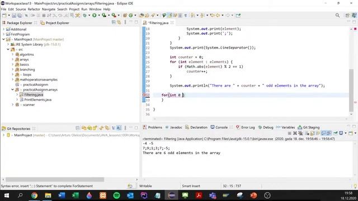Collapse the MainProject tree node
Viewport: 358px width, 201px height.
coord(3,39)
